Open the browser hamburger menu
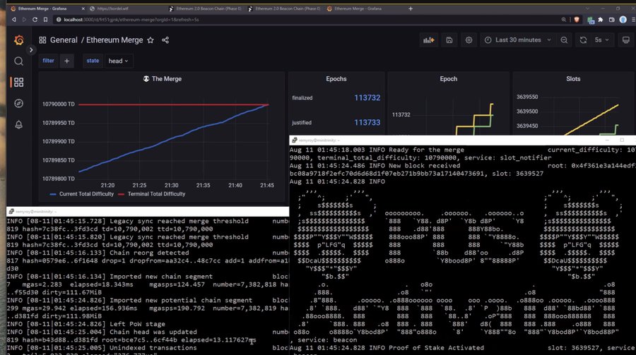 633,20
